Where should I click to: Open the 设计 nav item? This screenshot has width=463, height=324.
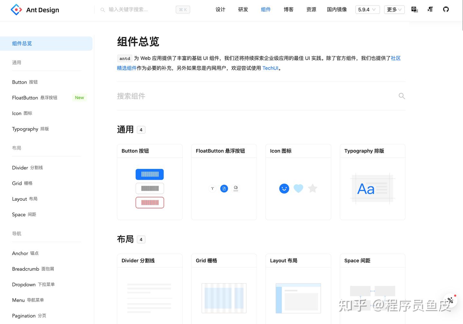220,10
